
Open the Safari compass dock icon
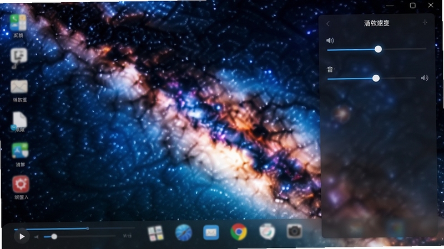point(184,232)
